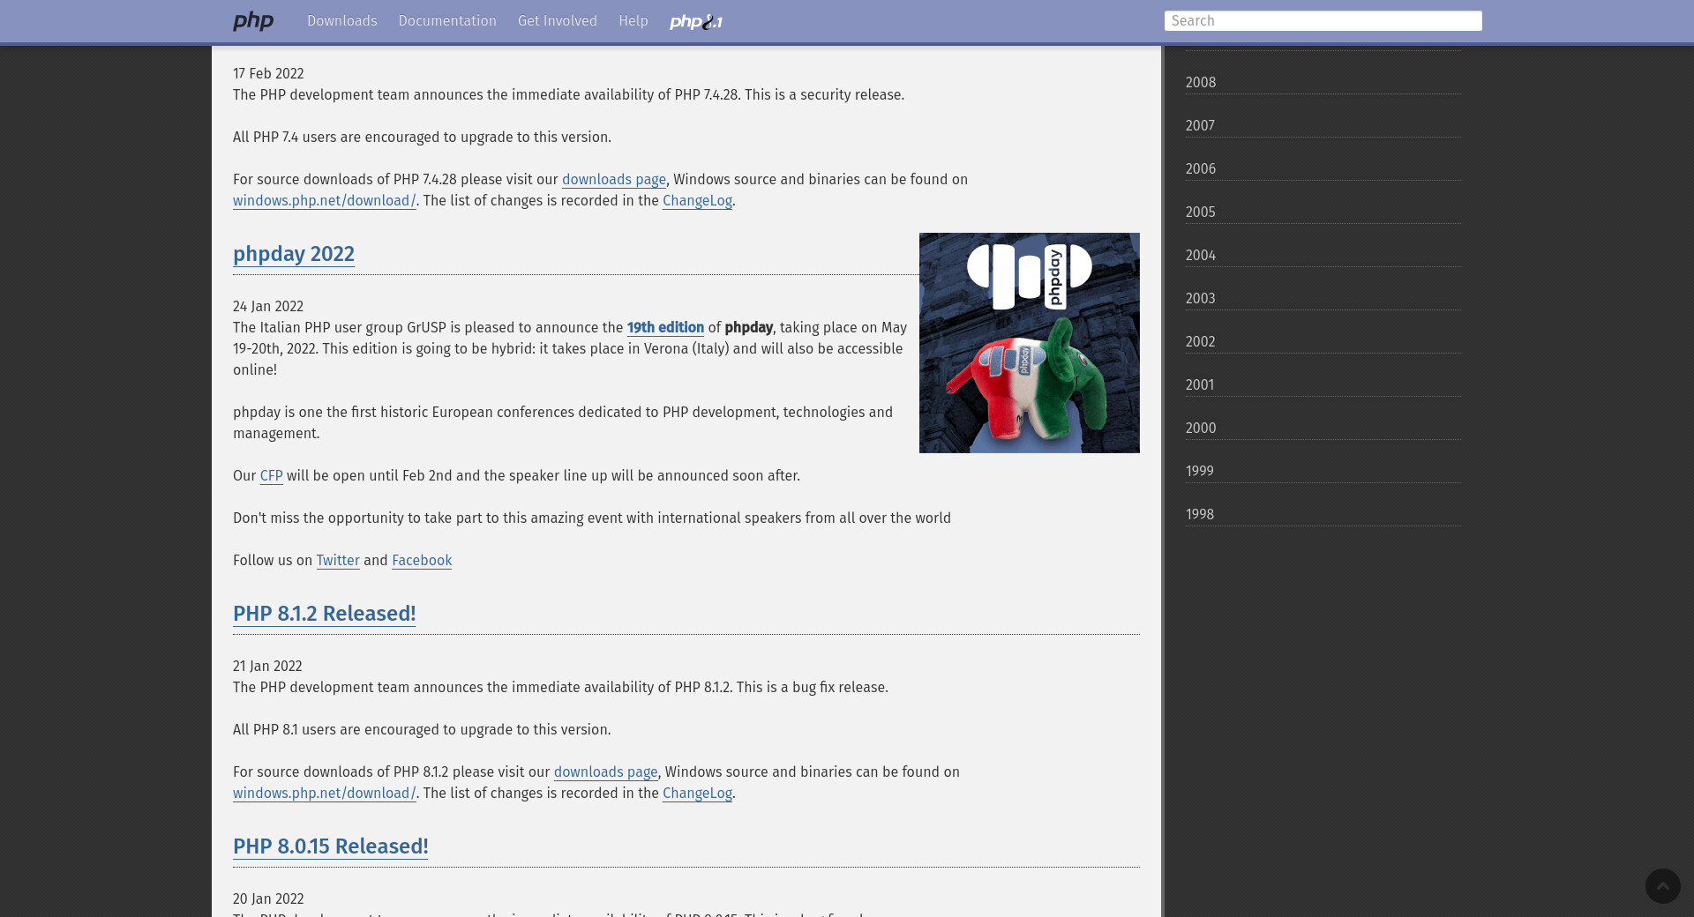The image size is (1694, 917).
Task: Select Get Involved in the navbar
Action: click(x=557, y=21)
